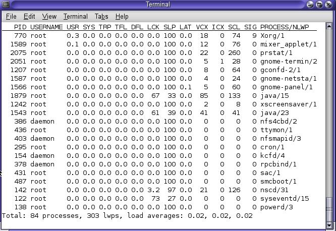Click the '303 lwps' total text

point(103,215)
